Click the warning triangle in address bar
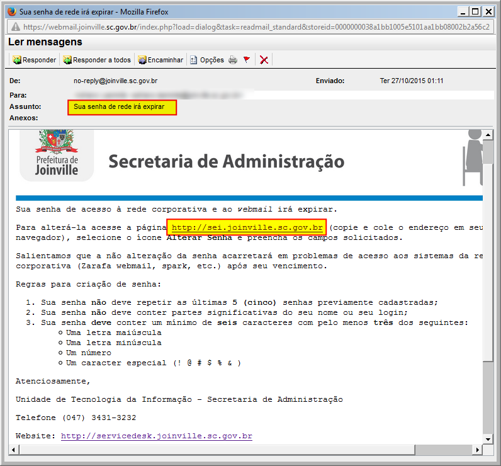 click(15, 27)
